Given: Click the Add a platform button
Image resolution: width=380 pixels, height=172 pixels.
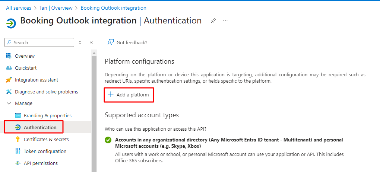Looking at the screenshot, I should (x=129, y=95).
